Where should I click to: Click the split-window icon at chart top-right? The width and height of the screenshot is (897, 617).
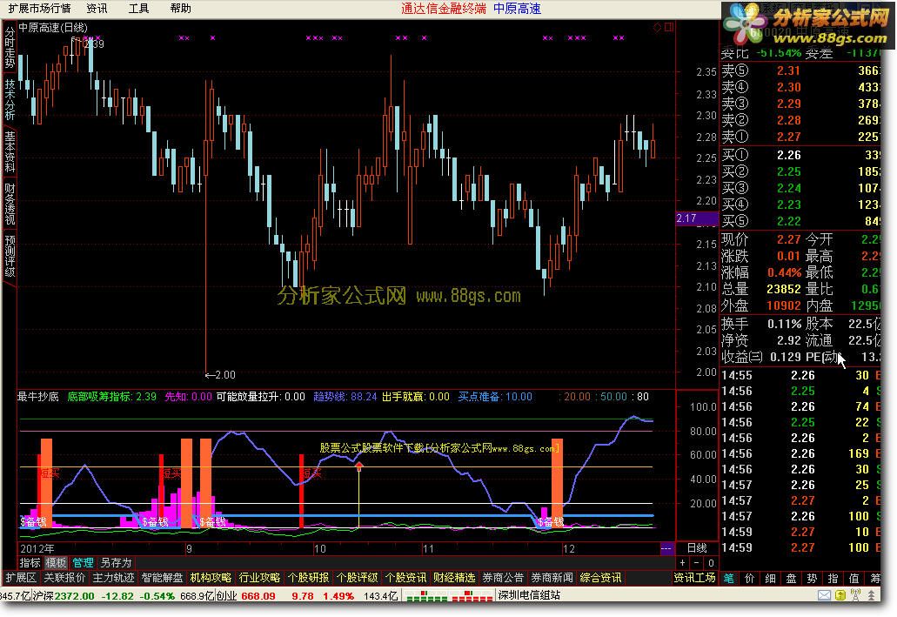(669, 27)
